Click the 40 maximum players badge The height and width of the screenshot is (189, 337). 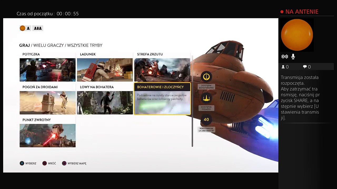click(x=206, y=119)
